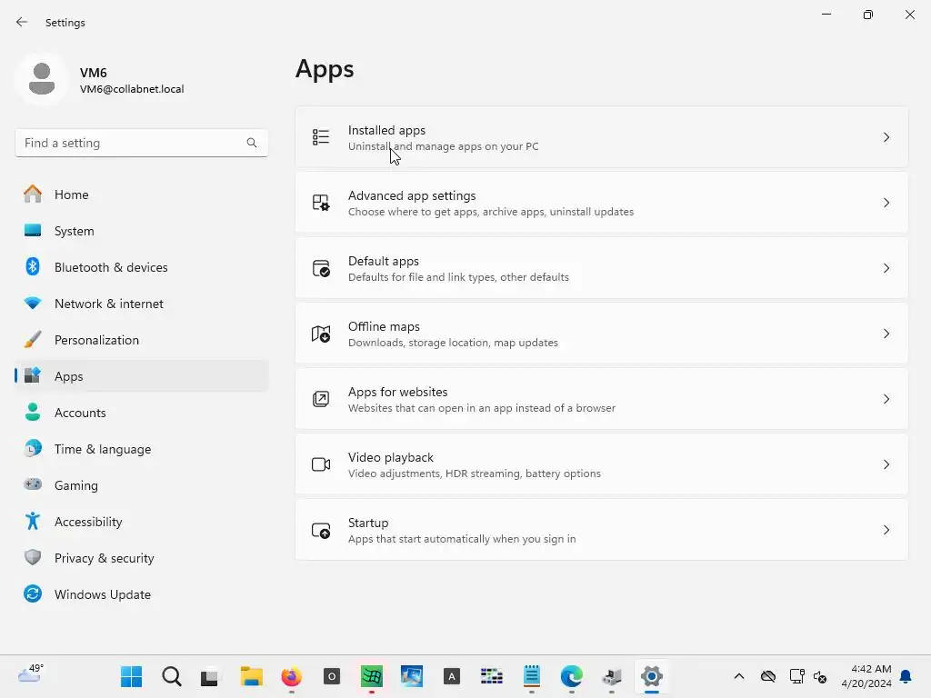Click the display connection tray icon
The height and width of the screenshot is (698, 931).
pyautogui.click(x=796, y=676)
